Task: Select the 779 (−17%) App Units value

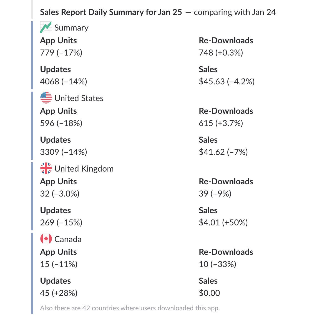Action: [x=61, y=53]
